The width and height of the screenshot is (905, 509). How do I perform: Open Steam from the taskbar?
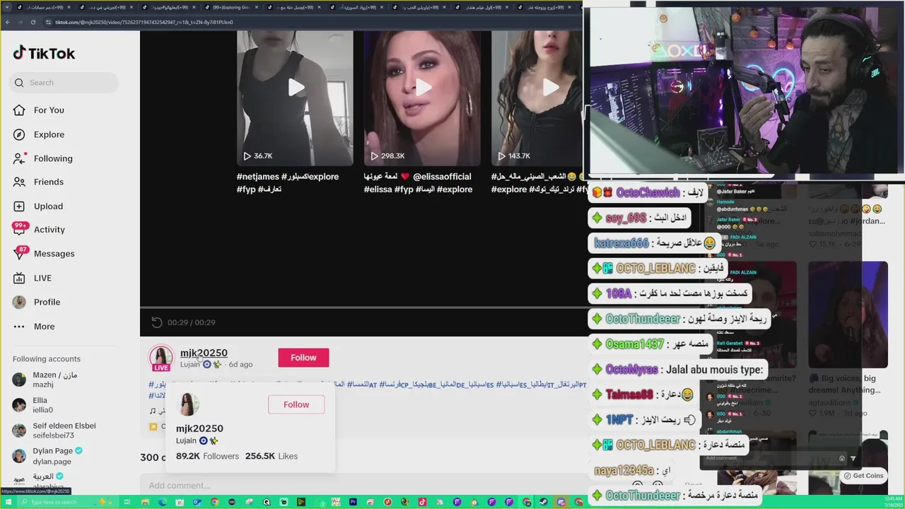coord(543,502)
